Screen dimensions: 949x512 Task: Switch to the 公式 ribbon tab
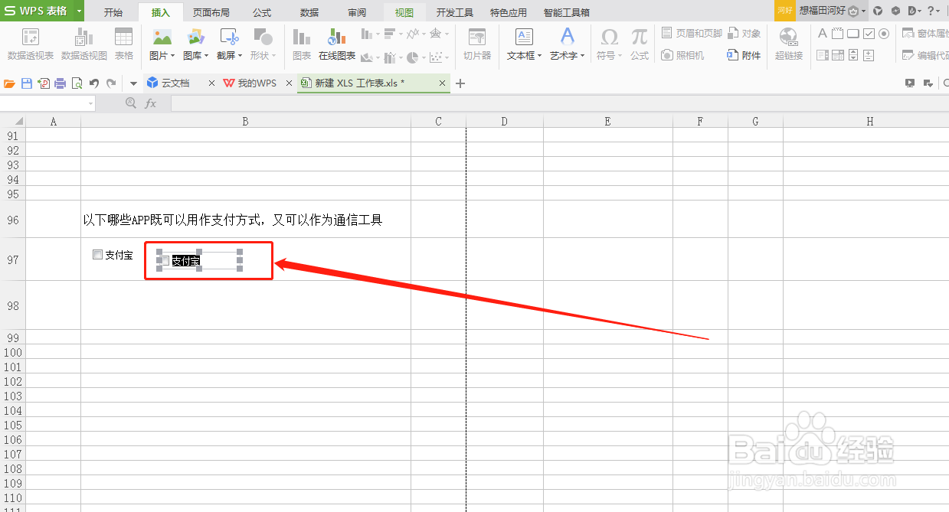coord(262,12)
